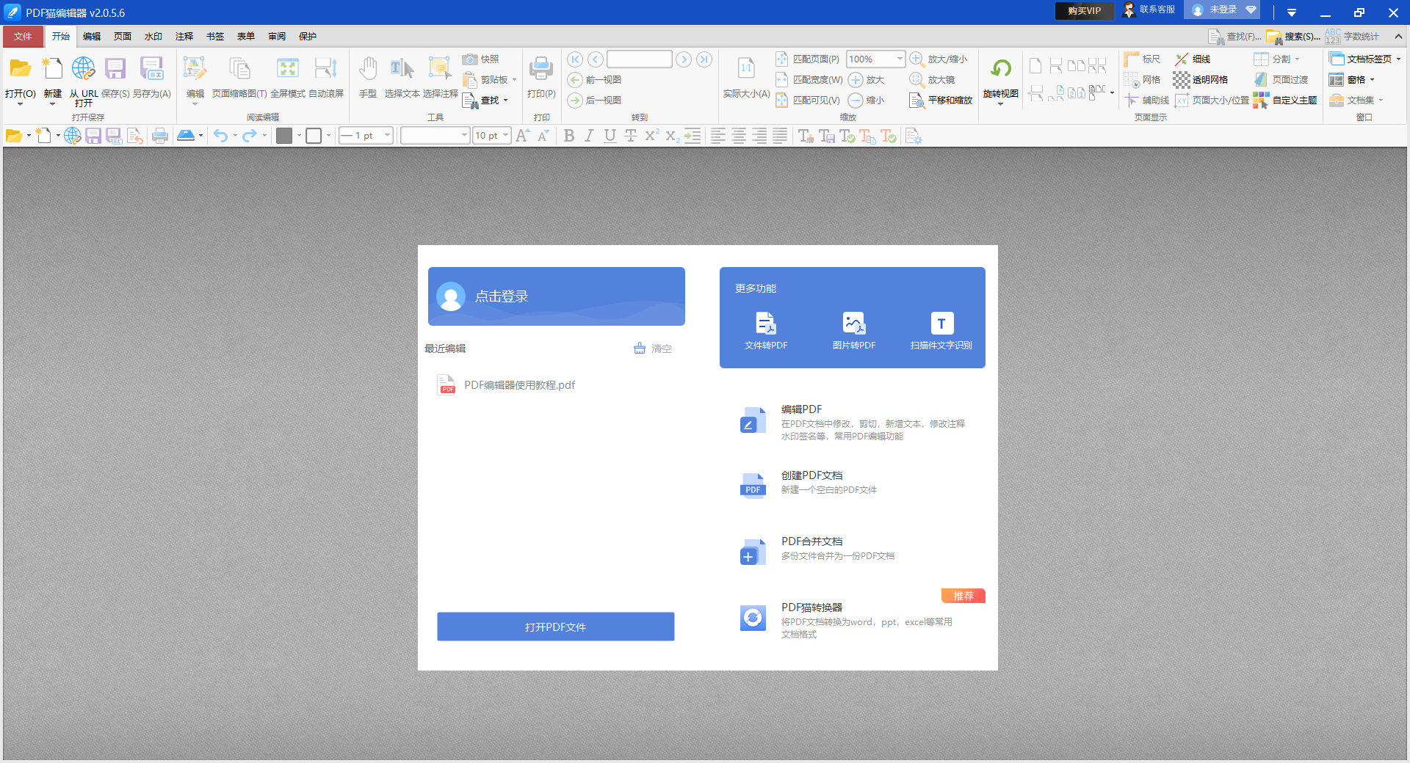
Task: Open the 未登录 account dropdown
Action: tap(1222, 10)
